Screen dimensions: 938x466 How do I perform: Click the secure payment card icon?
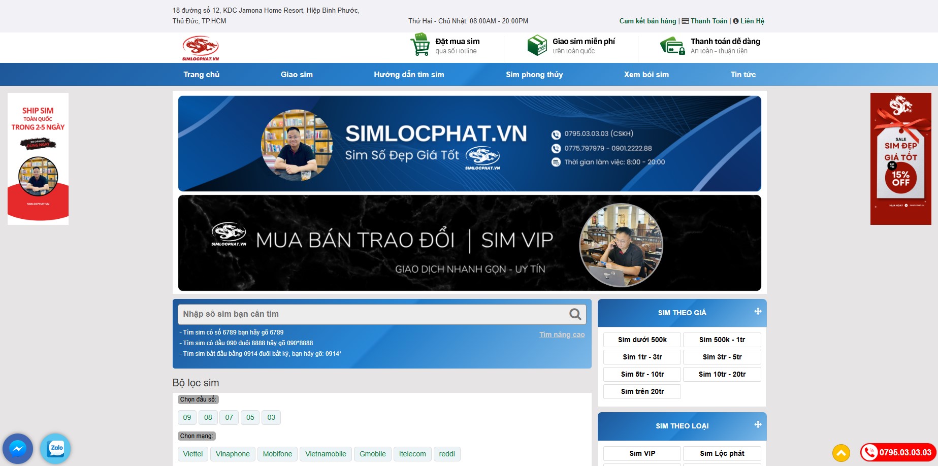click(672, 46)
